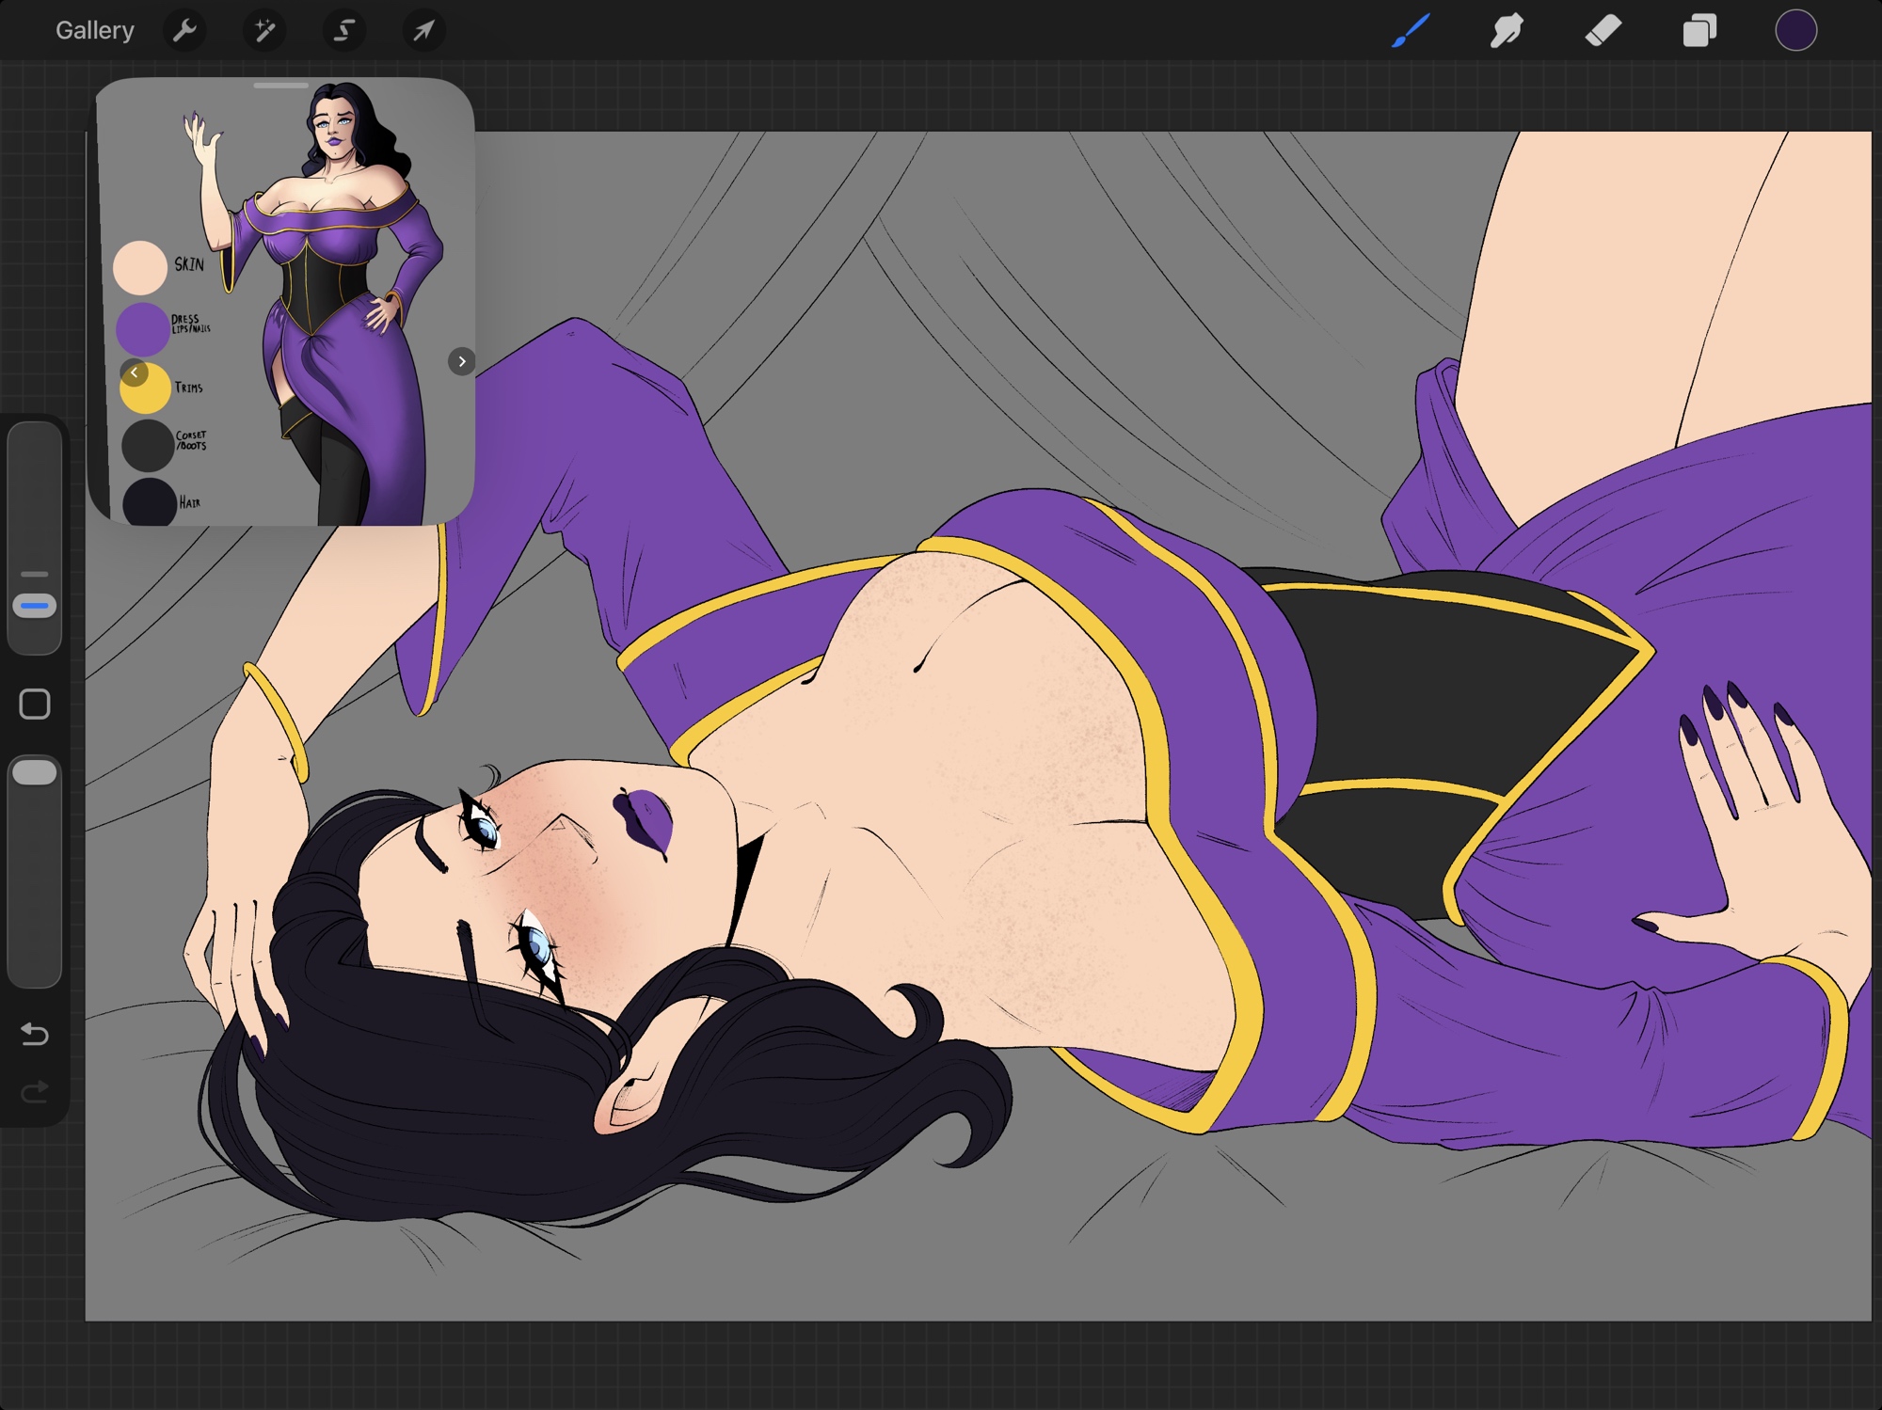Redo the last undone action
This screenshot has height=1410, width=1882.
pyautogui.click(x=35, y=1092)
